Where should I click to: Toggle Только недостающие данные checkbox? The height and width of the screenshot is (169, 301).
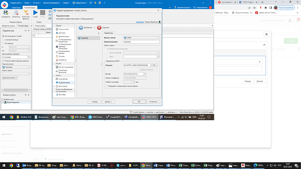click(x=3, y=61)
